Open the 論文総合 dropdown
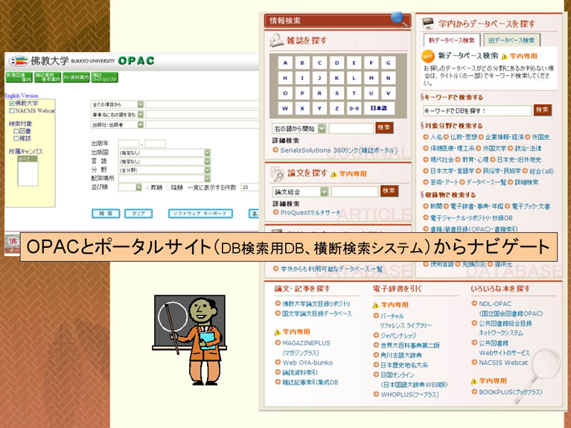Screen dimensions: 571x428 [x=300, y=191]
